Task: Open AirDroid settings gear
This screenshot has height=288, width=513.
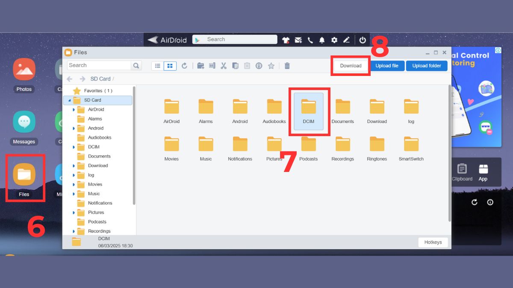Action: pos(334,40)
